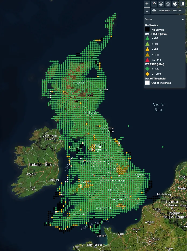The width and height of the screenshot is (187, 251).
Task: Click the 'Ireland - Éire' country label
Action: click(41, 165)
